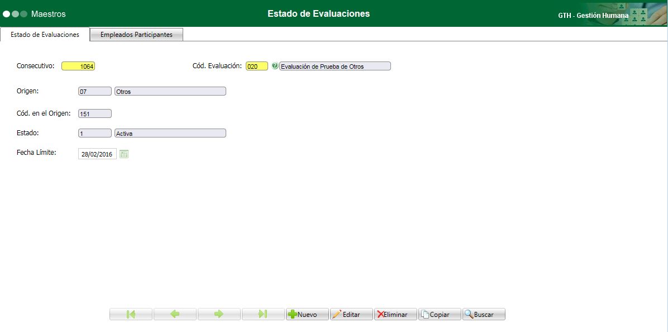Go to the previous record arrow
The width and height of the screenshot is (668, 332).
[175, 314]
